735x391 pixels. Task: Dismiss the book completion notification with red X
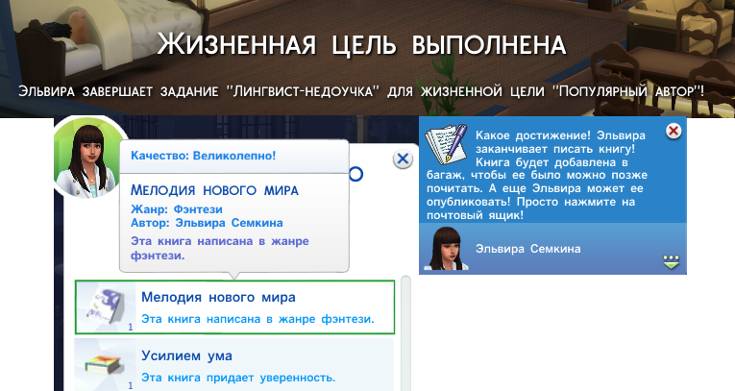pyautogui.click(x=674, y=131)
